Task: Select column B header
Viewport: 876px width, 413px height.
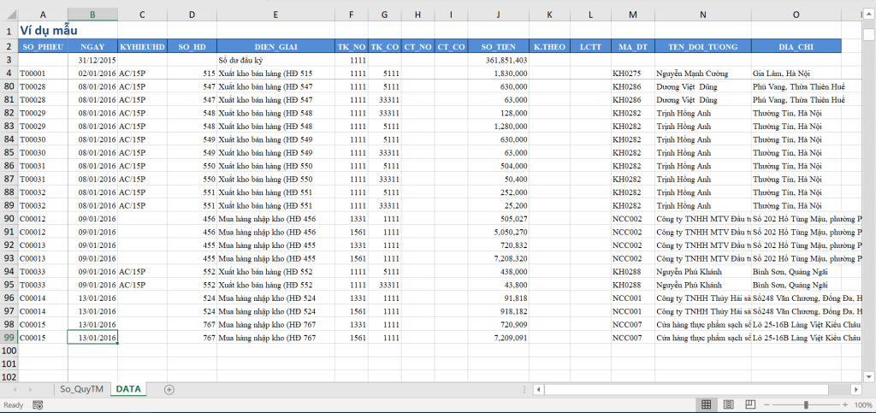Action: click(x=92, y=14)
